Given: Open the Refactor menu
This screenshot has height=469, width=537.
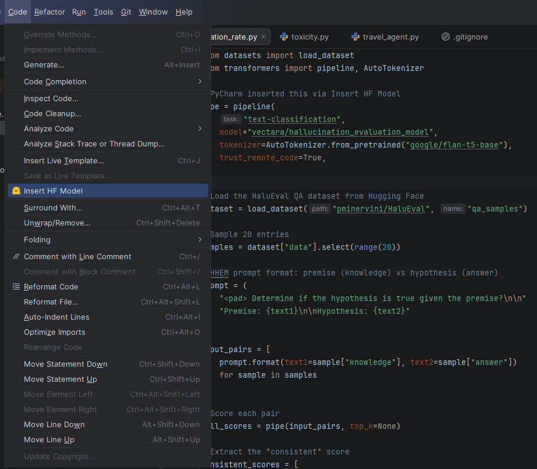Looking at the screenshot, I should [49, 12].
